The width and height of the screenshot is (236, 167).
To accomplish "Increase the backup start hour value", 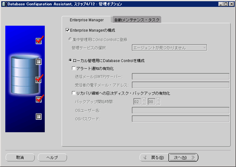I will point(144,100).
